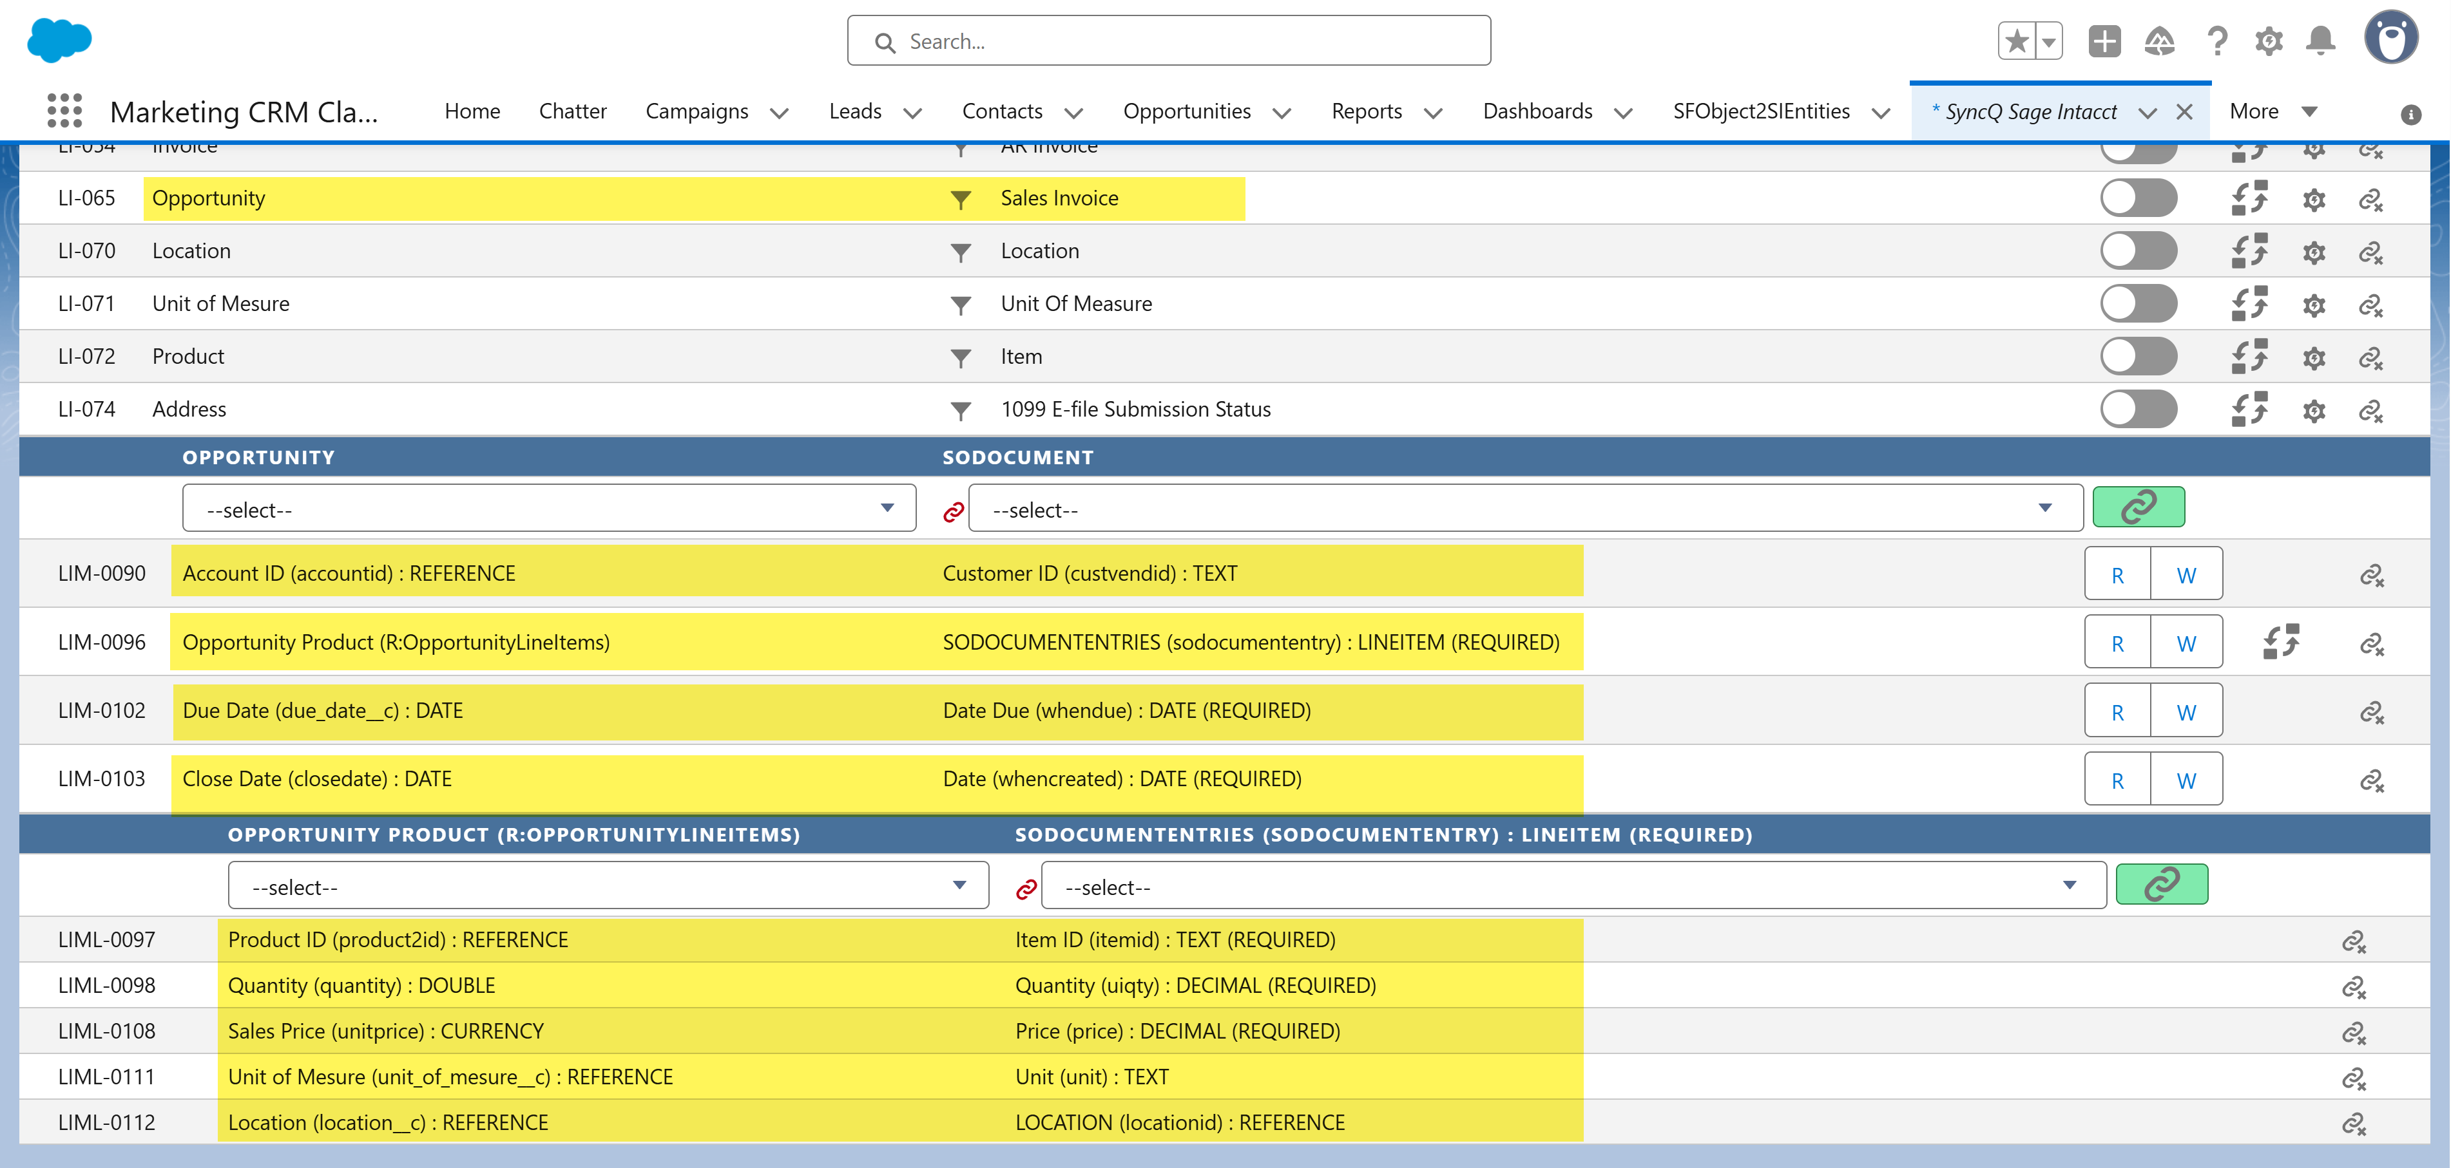Toggle the LI-071 Unit of Mesure switch
This screenshot has height=1168, width=2451.
(x=2138, y=305)
